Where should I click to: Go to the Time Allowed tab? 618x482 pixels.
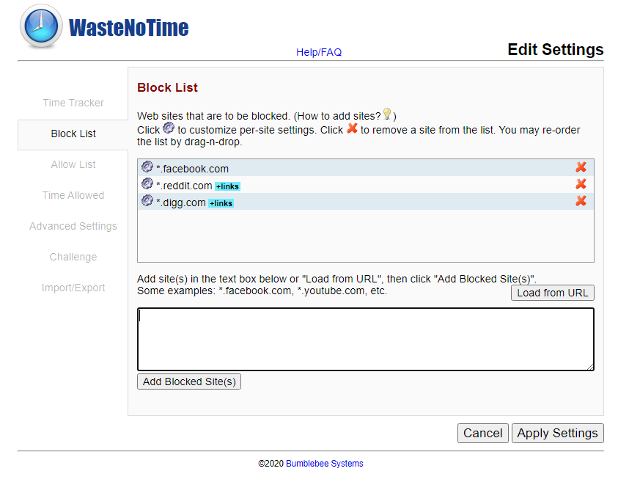point(73,195)
